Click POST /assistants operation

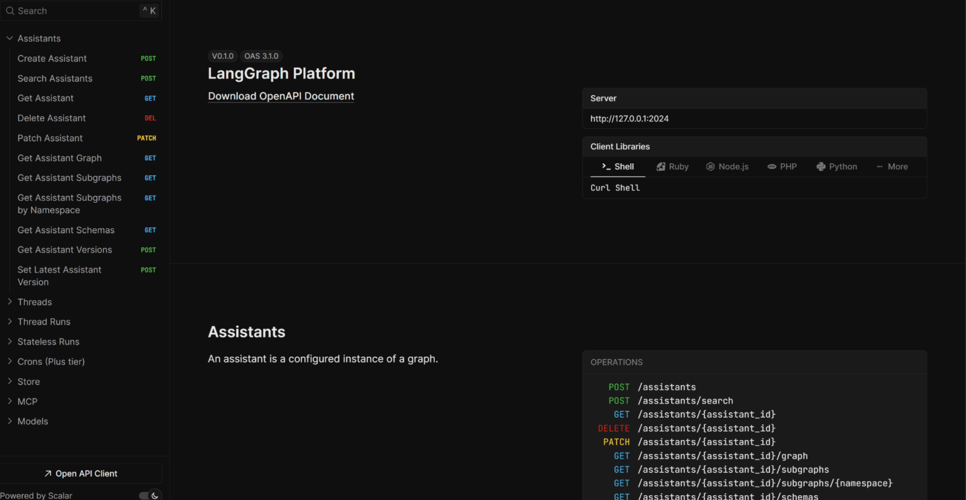coord(652,387)
